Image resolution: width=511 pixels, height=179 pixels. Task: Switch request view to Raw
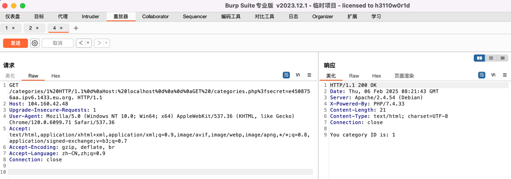(x=33, y=76)
